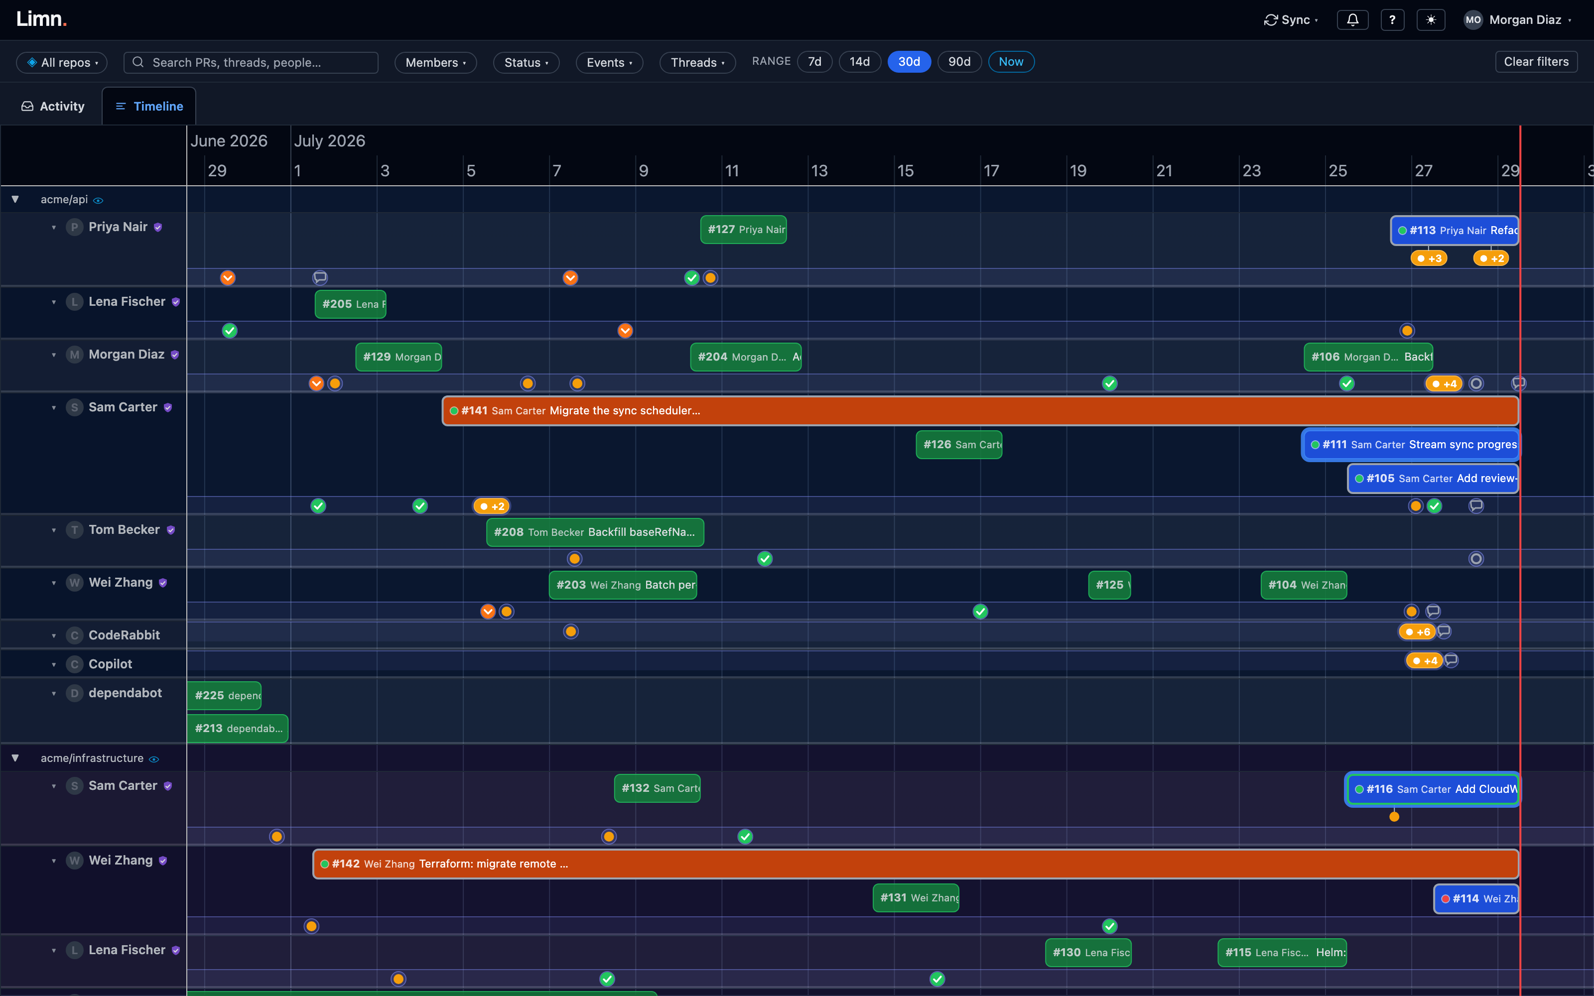Click the Copilot avatar icon
The image size is (1594, 996).
pyautogui.click(x=74, y=664)
